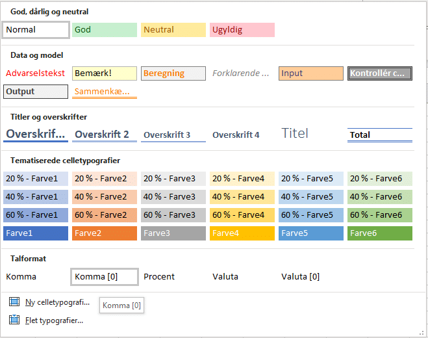Apply the God cell style
The image size is (428, 338).
click(x=104, y=30)
